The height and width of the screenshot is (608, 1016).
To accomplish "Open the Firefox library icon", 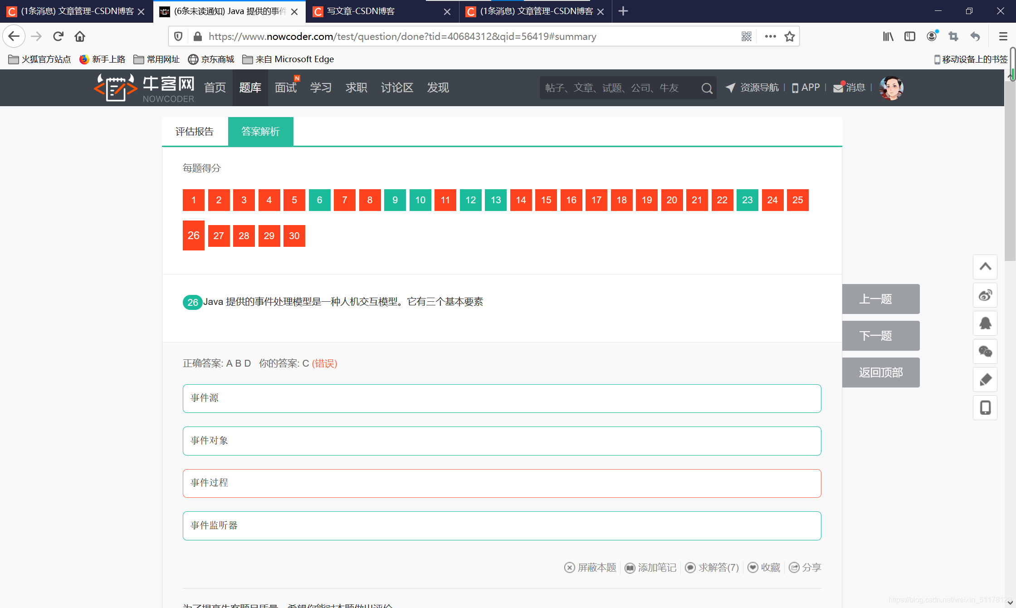I will (888, 36).
